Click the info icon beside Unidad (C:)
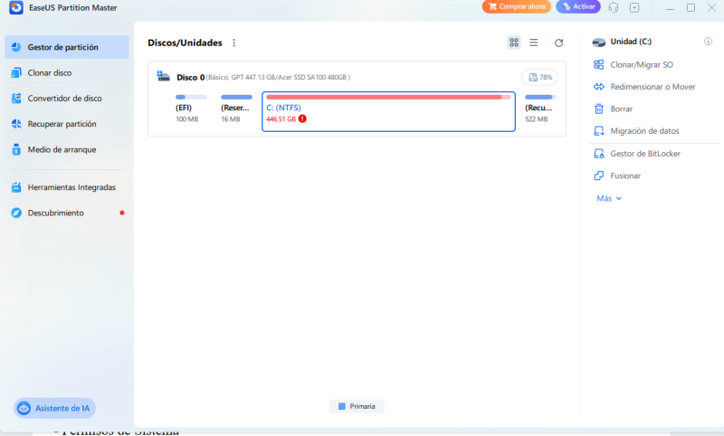 [708, 42]
